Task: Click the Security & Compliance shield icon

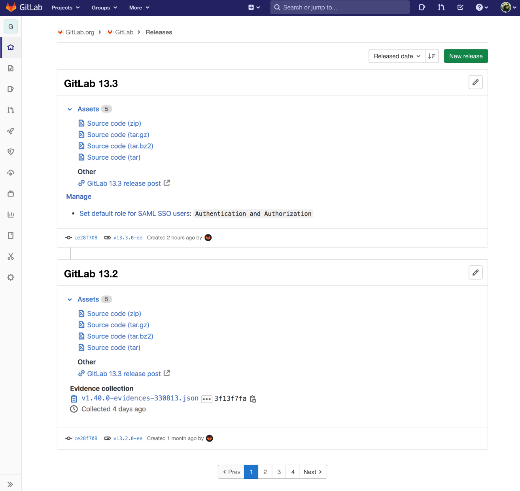Action: pyautogui.click(x=11, y=152)
